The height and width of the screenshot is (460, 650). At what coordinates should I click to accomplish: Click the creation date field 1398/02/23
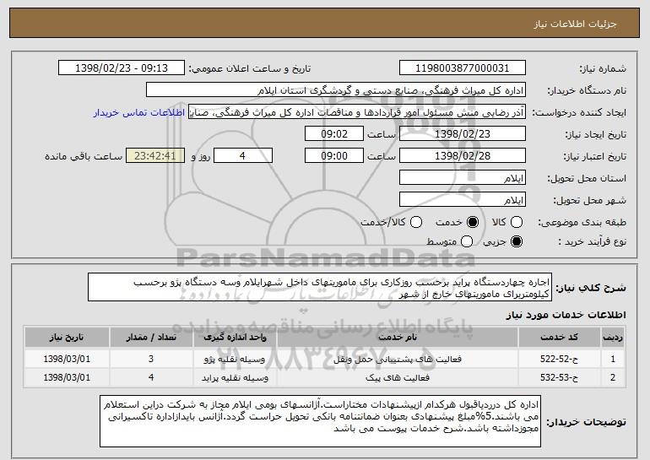[463, 134]
